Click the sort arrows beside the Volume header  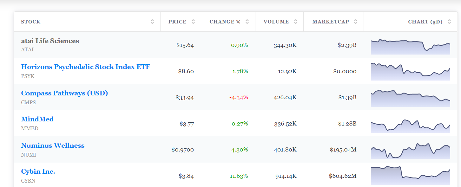click(296, 22)
